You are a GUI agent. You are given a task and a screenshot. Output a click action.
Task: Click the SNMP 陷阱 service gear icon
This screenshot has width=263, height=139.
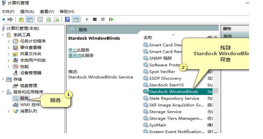click(x=145, y=58)
